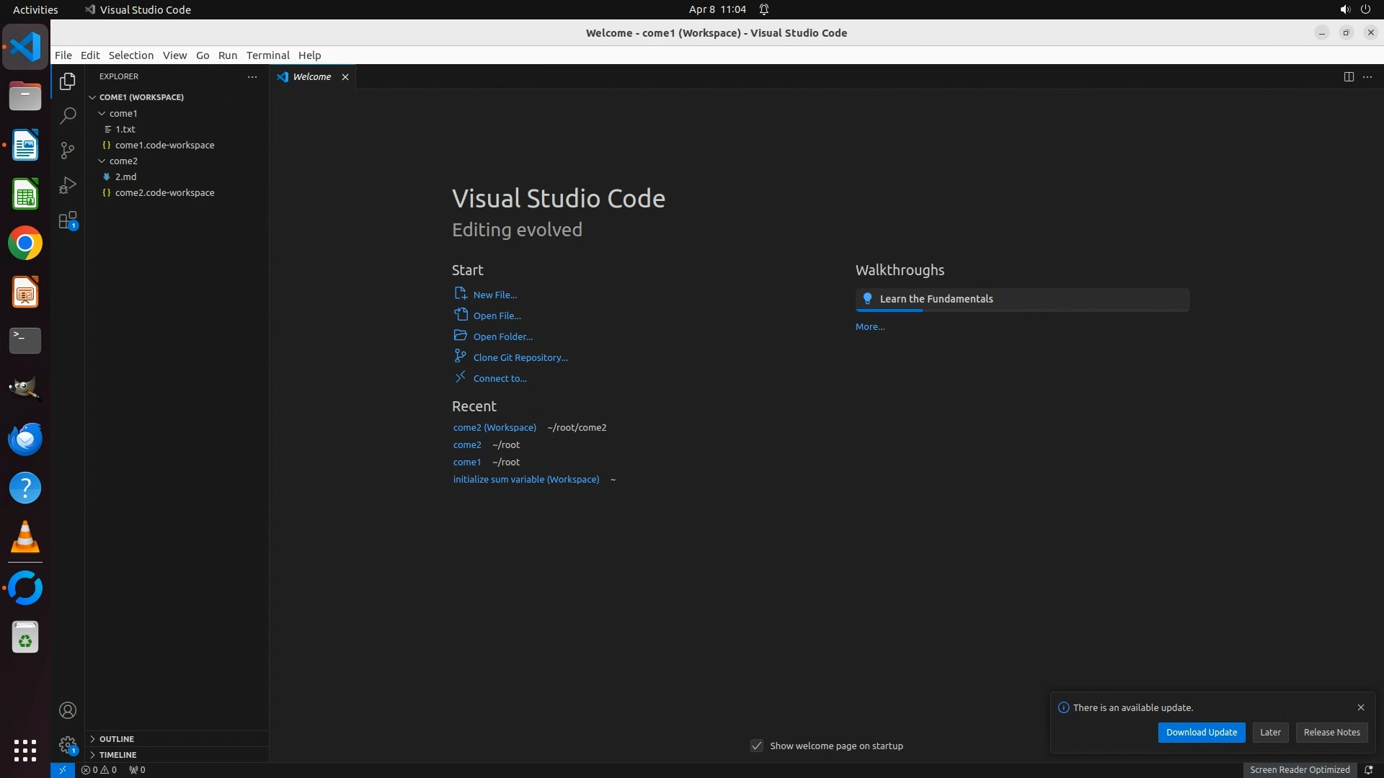Open Explorer views and more actions ellipsis

tap(252, 76)
